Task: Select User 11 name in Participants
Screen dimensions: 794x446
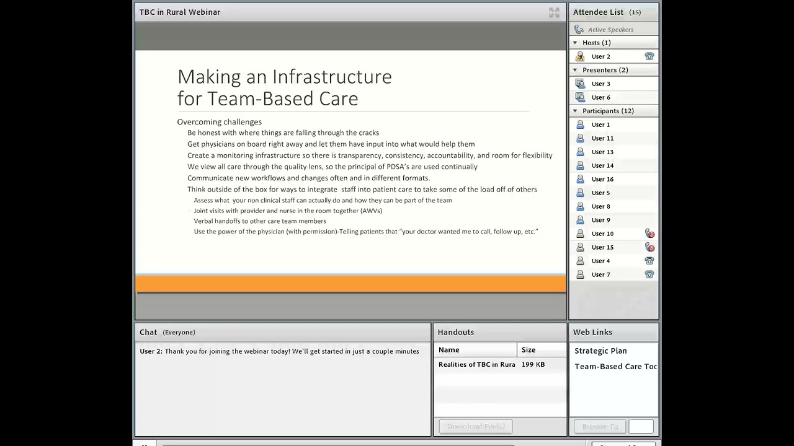Action: (602, 138)
